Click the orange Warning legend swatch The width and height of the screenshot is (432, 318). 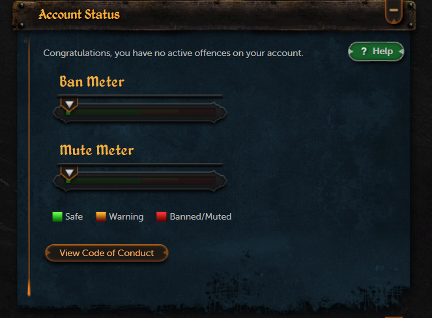[101, 216]
